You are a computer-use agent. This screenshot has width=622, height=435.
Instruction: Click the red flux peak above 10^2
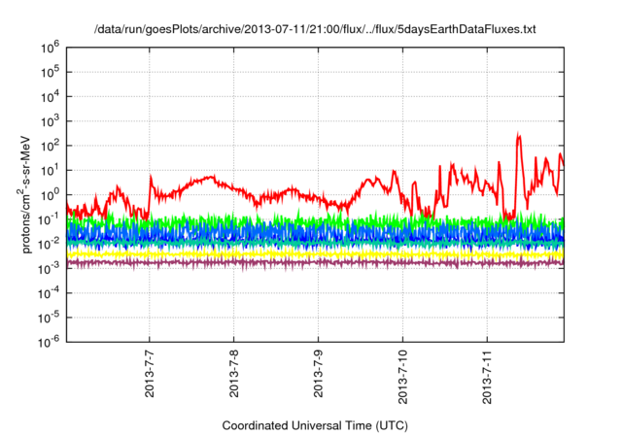coord(518,139)
